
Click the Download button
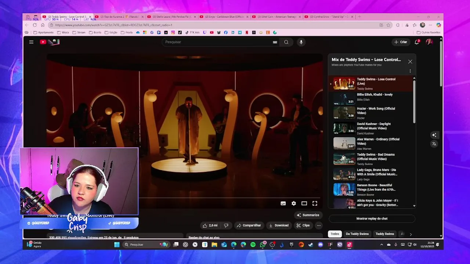[x=279, y=225]
